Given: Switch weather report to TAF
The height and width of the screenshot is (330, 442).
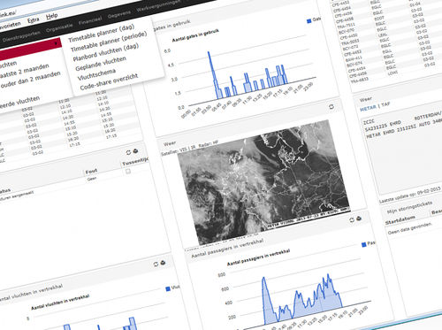Looking at the screenshot, I should click(385, 104).
